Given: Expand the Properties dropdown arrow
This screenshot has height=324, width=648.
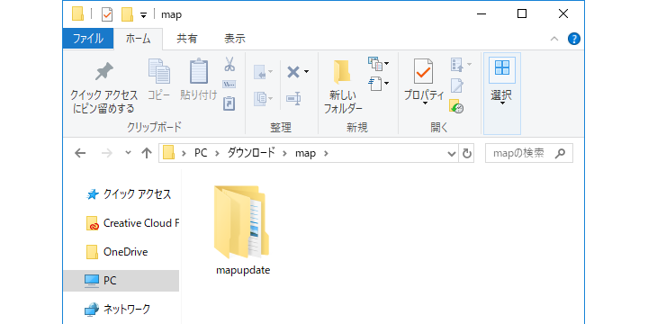Looking at the screenshot, I should pyautogui.click(x=425, y=103).
